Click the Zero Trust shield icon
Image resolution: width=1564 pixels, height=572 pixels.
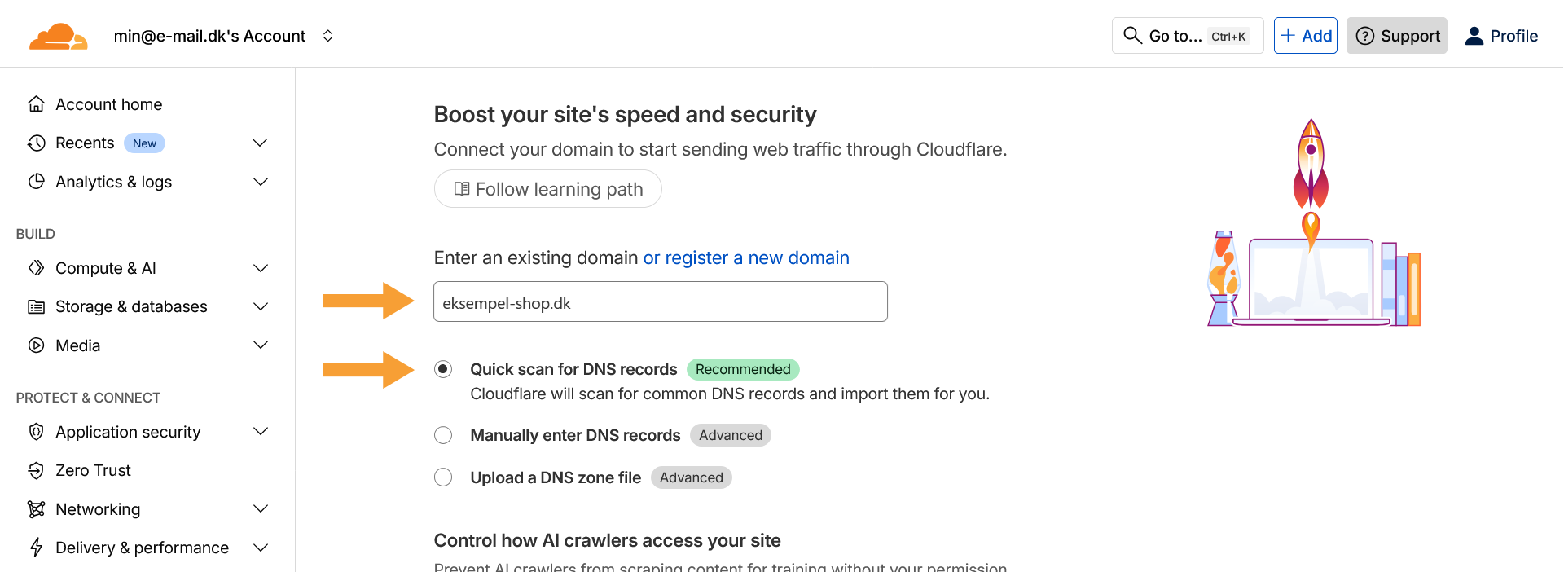pos(36,470)
